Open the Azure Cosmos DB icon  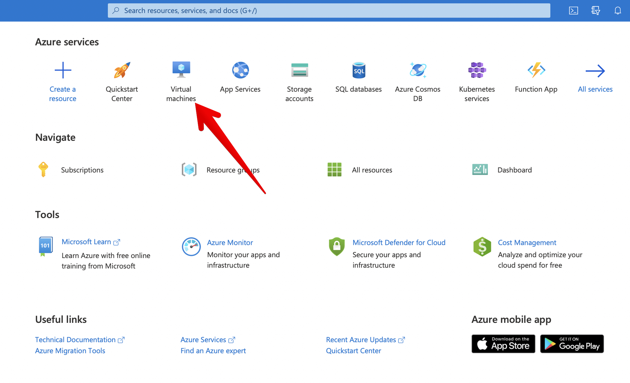tap(418, 70)
